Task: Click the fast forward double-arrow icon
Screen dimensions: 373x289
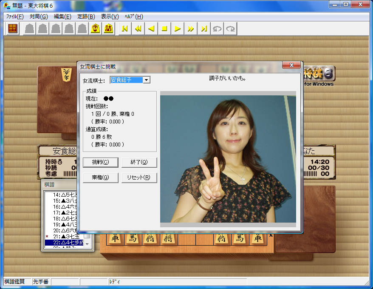Action: point(191,29)
